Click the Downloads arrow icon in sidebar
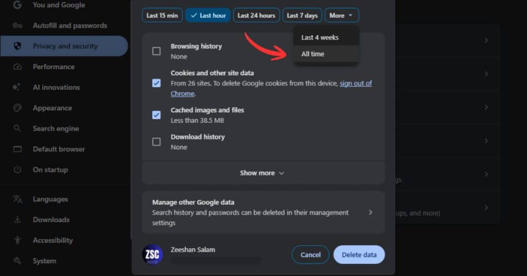Screen dimensions: 527x276 tap(17, 220)
